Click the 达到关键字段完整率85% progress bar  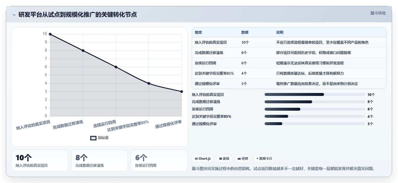(315, 117)
